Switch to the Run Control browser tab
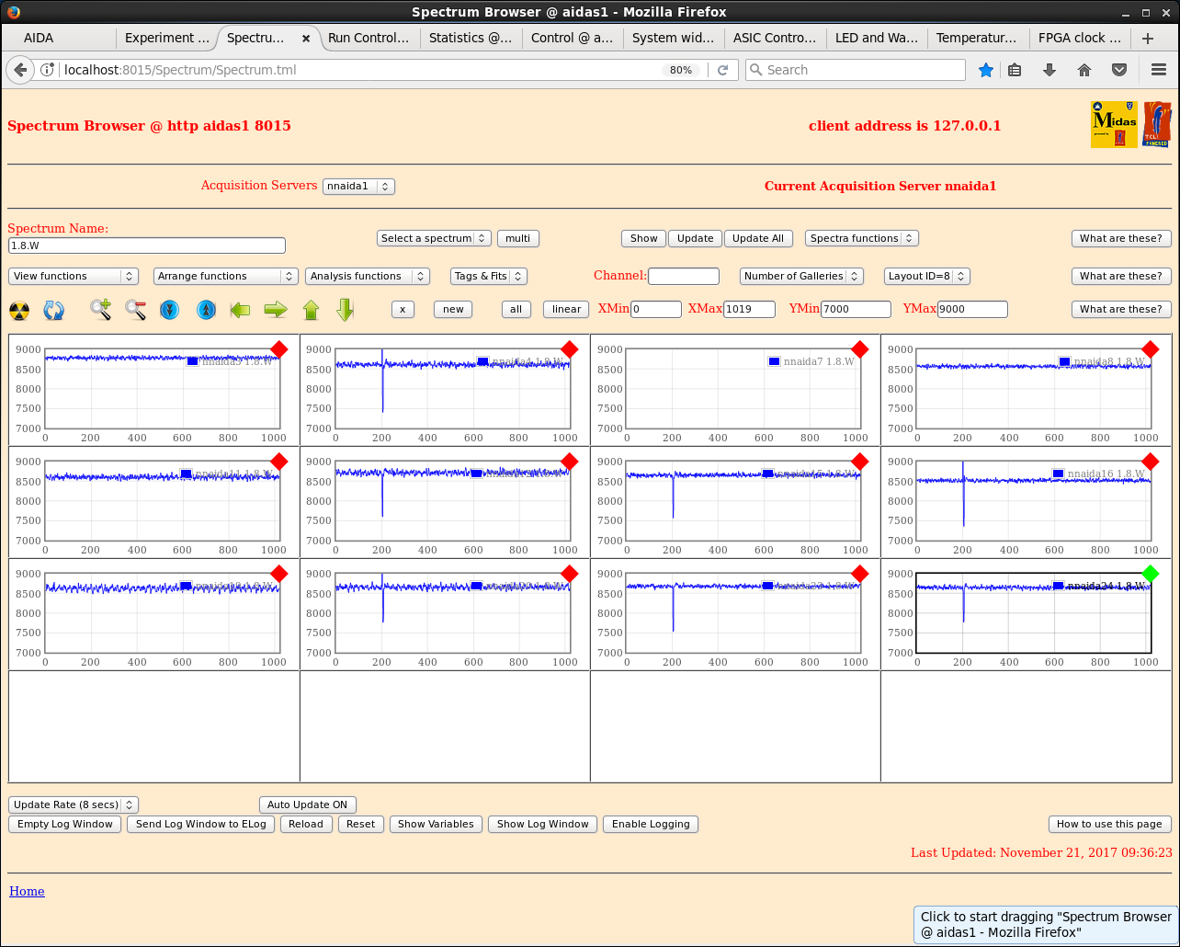Screen dimensions: 1180x947 (x=369, y=38)
